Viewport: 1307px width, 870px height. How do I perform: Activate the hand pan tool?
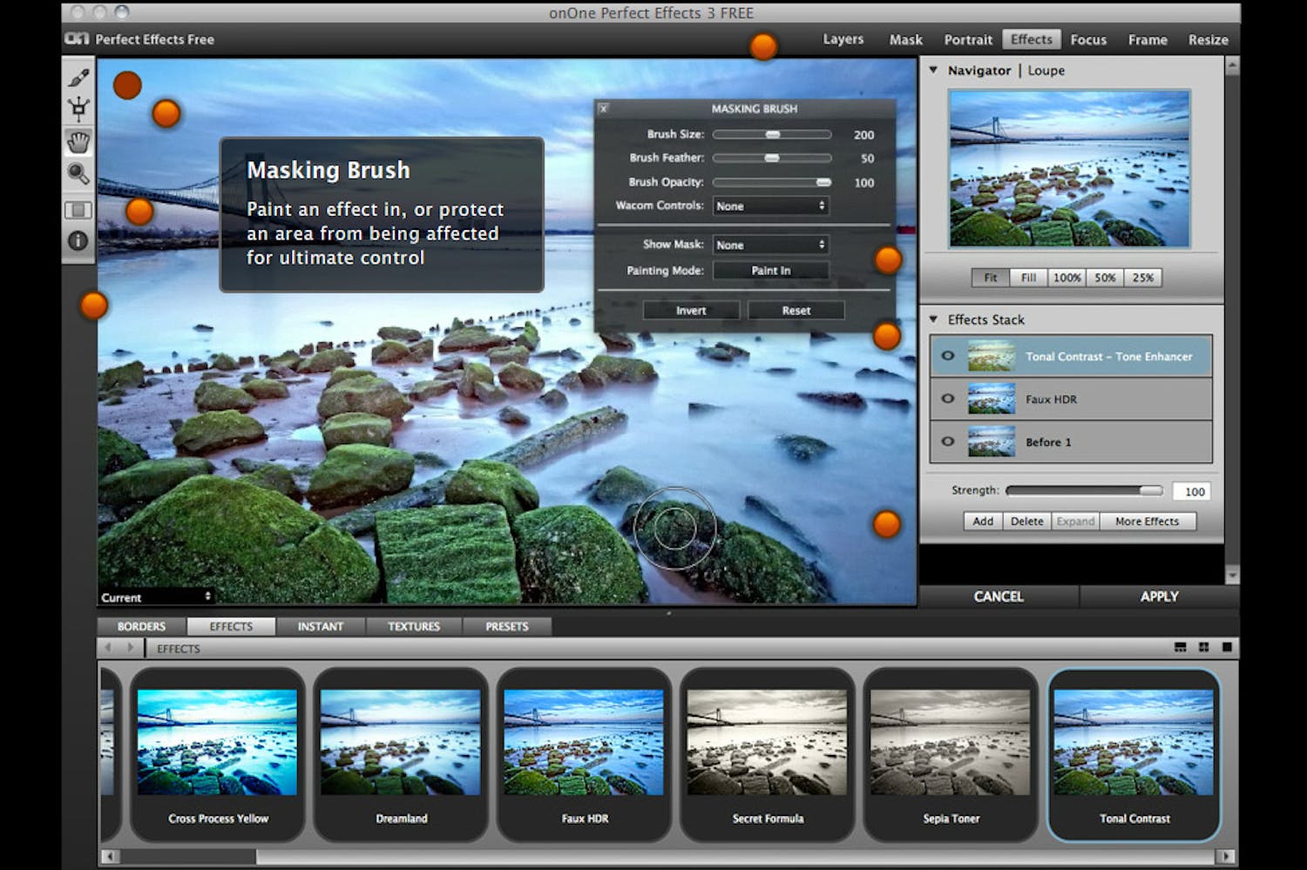click(78, 142)
